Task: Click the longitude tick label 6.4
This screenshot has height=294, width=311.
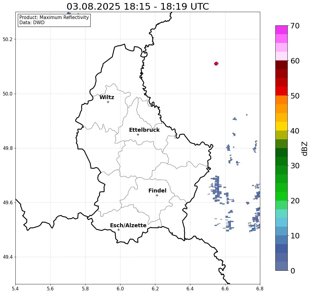Action: coord(190,289)
